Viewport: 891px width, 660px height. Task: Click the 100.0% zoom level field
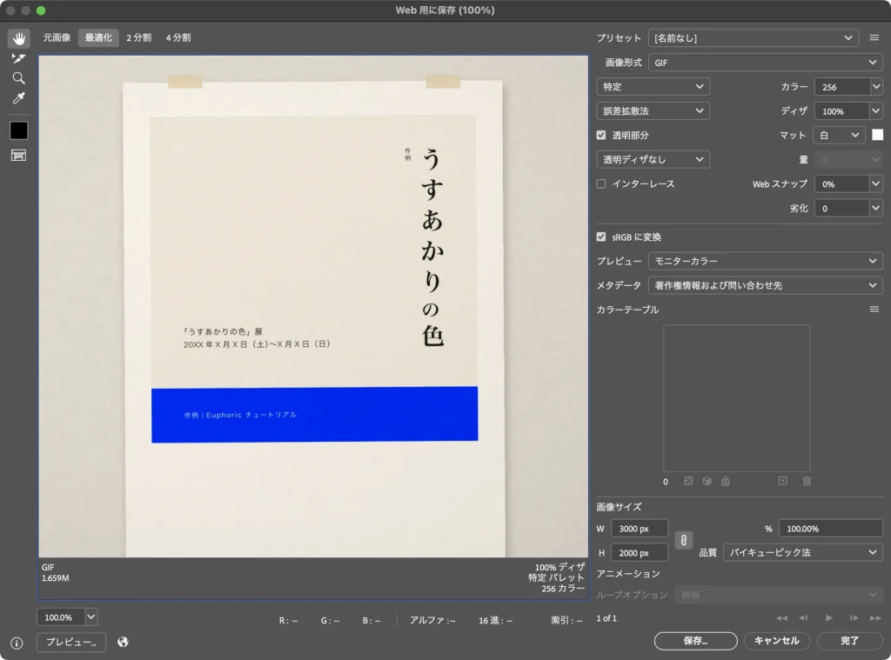click(x=61, y=617)
